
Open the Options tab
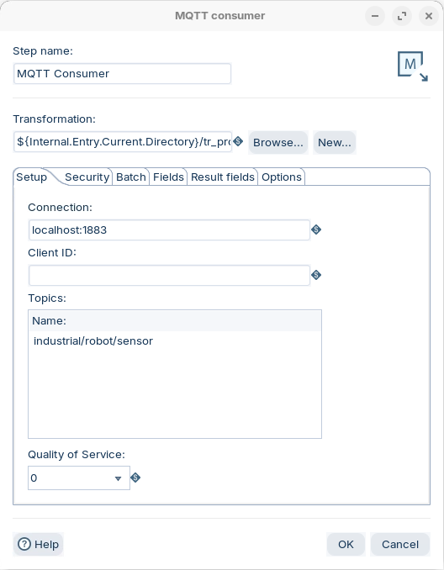[282, 177]
